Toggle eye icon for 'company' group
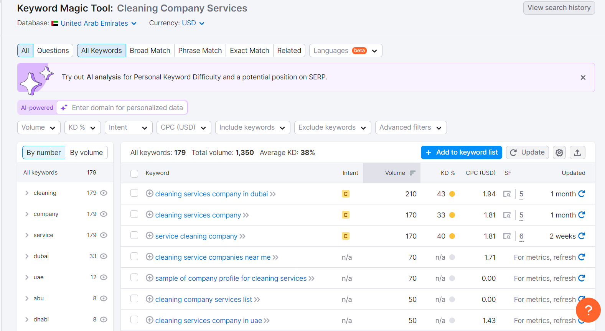The image size is (605, 331). 104,214
